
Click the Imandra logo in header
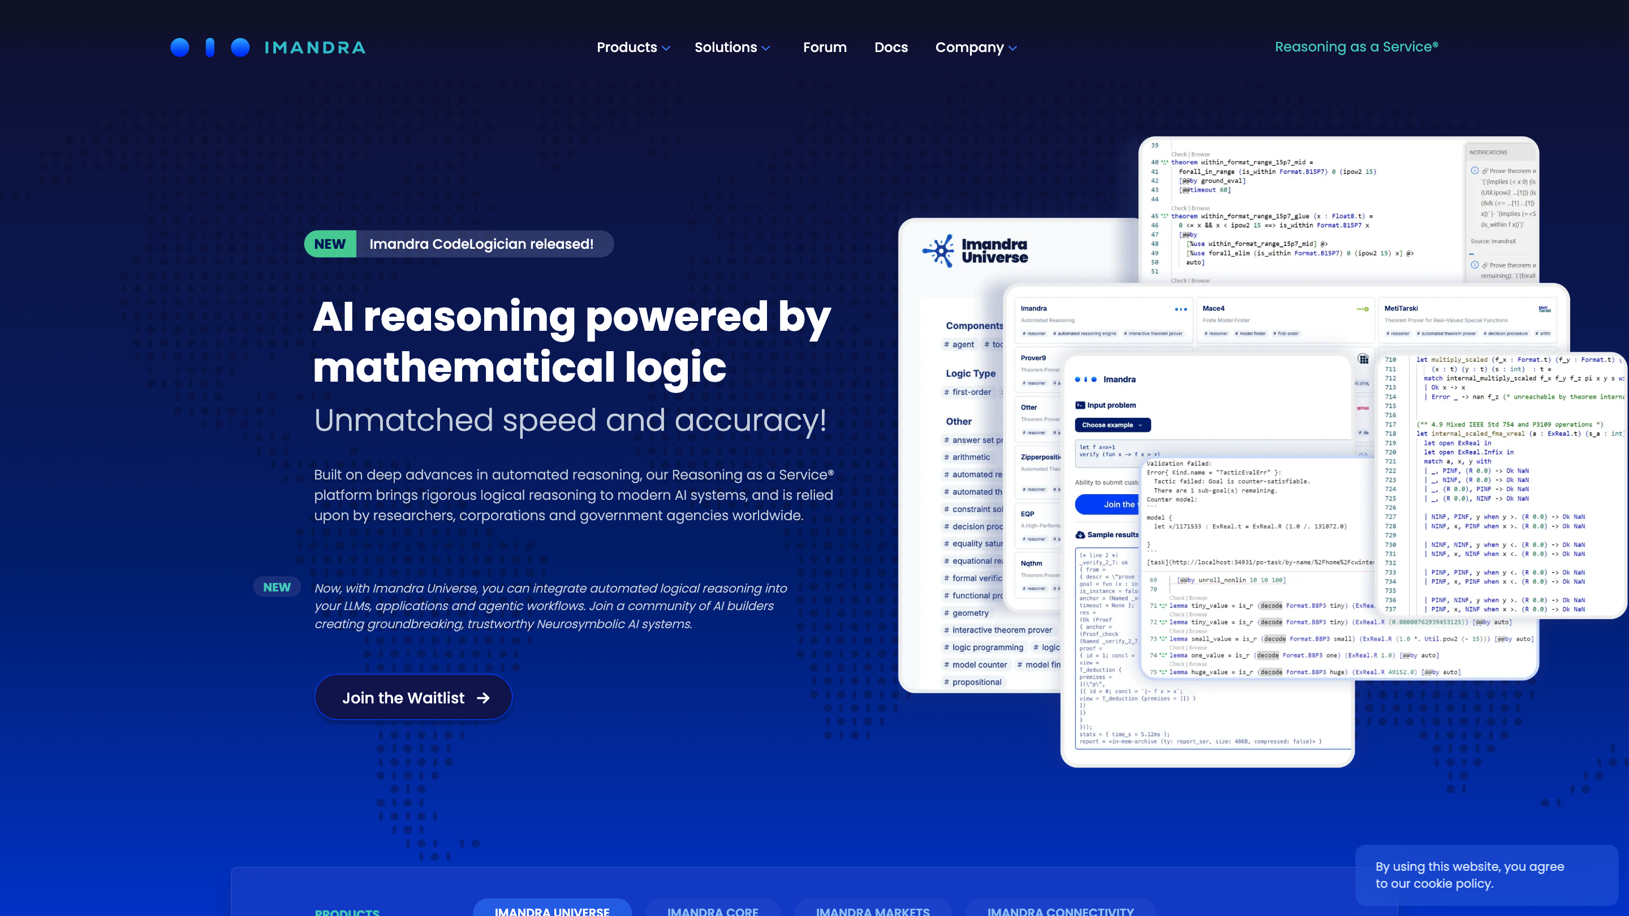point(268,47)
